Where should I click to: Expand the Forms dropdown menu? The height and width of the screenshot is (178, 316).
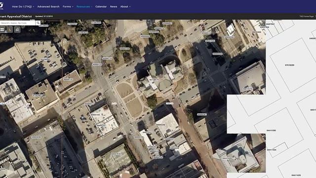tap(68, 6)
